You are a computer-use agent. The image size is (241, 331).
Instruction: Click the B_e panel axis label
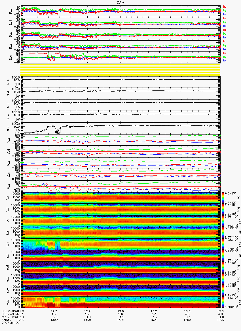click(10, 46)
